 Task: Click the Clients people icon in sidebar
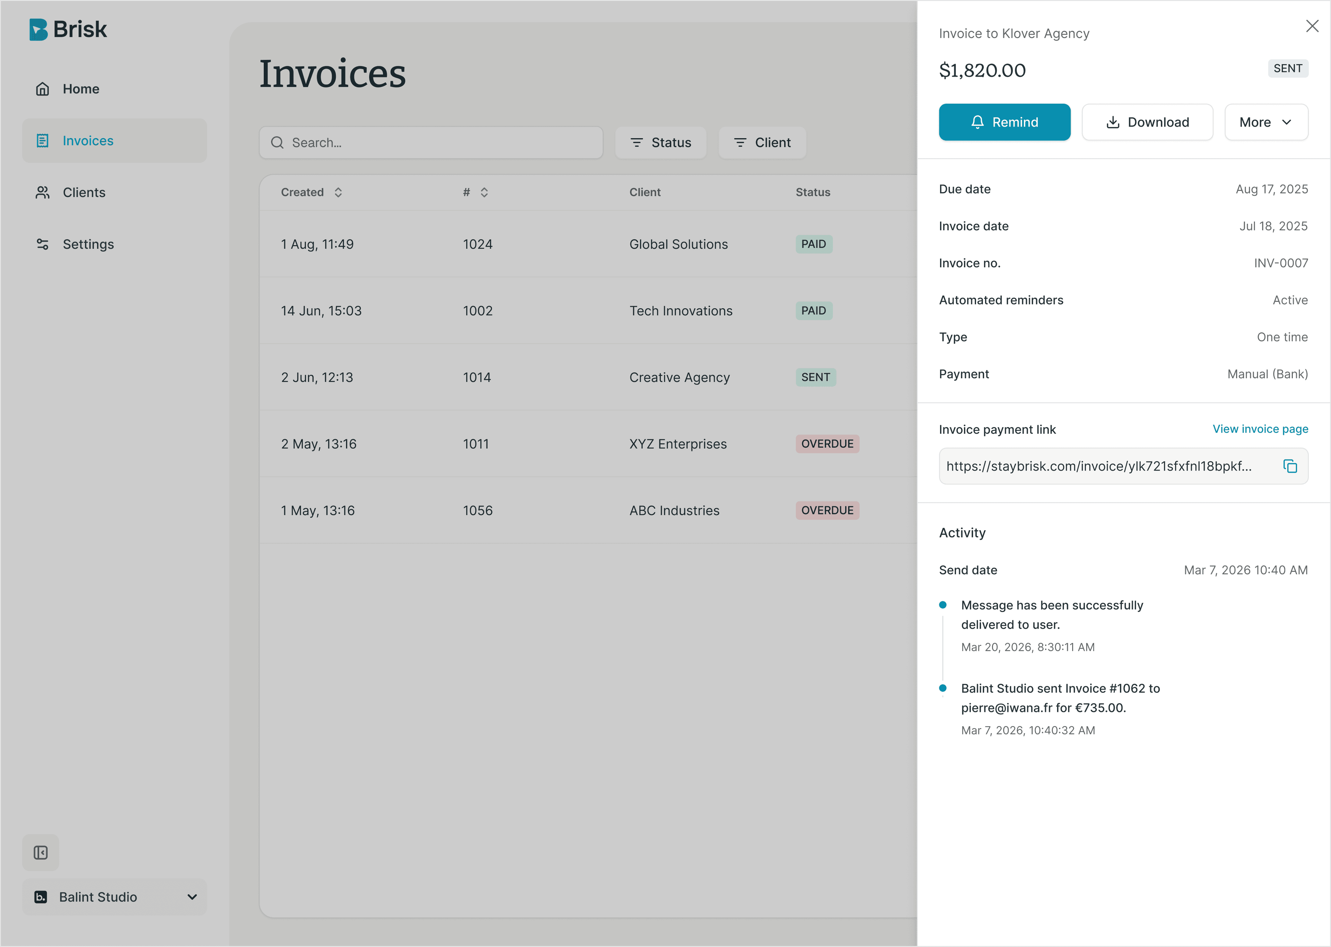point(43,192)
